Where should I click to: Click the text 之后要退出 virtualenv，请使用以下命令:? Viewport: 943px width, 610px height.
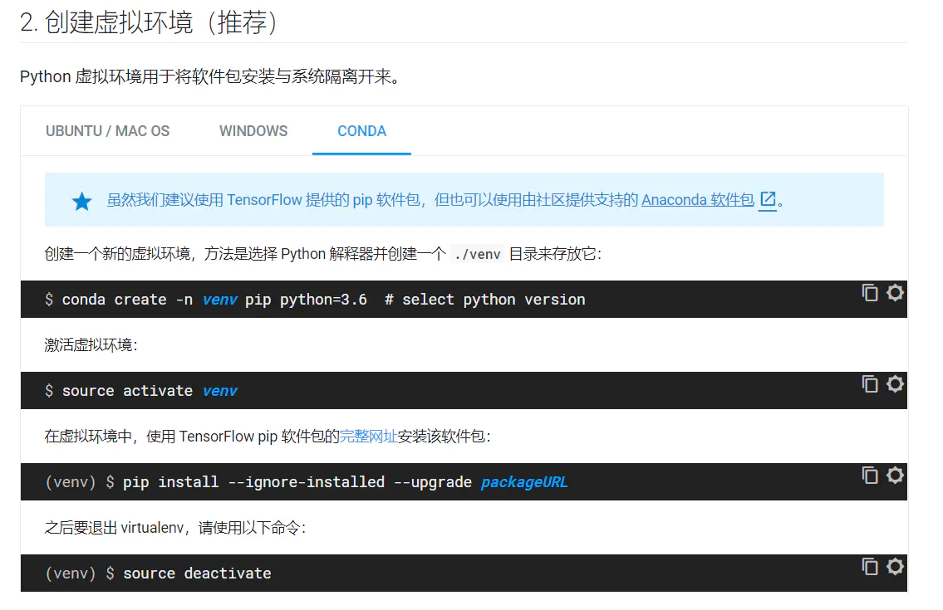click(x=175, y=528)
